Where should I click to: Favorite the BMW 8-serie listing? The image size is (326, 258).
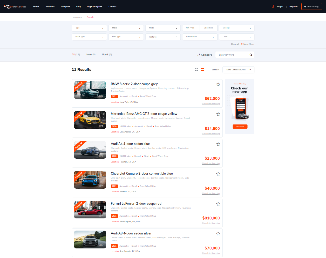click(x=218, y=84)
